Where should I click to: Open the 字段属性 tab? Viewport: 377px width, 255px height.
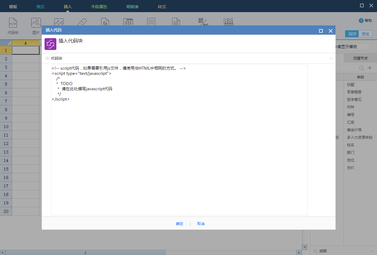(x=99, y=7)
